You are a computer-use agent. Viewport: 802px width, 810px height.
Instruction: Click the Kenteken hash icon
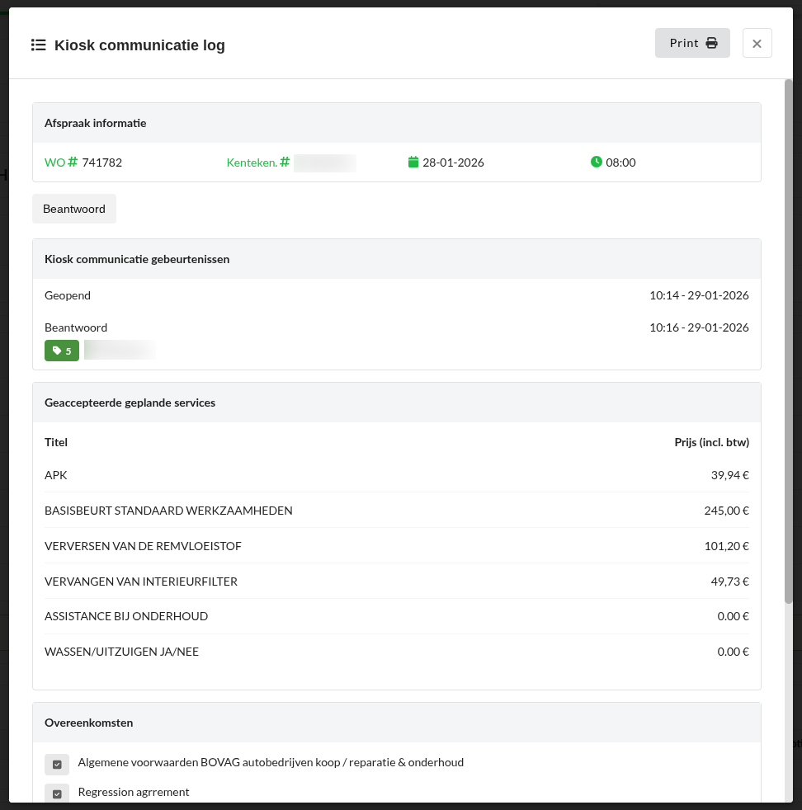285,162
